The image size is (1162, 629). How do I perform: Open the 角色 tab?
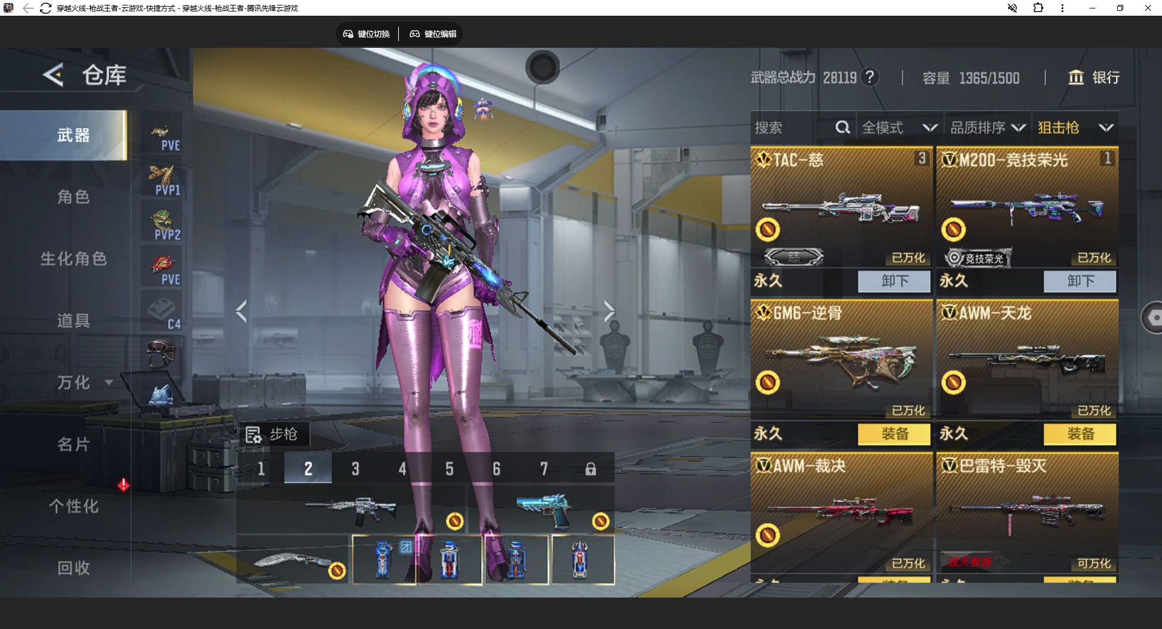point(73,197)
